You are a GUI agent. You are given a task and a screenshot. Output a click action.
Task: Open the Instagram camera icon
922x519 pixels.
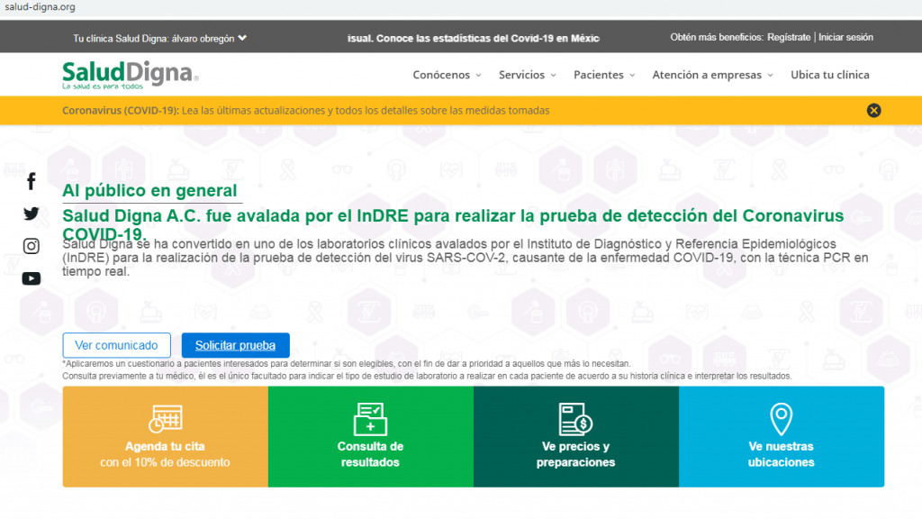coord(32,246)
